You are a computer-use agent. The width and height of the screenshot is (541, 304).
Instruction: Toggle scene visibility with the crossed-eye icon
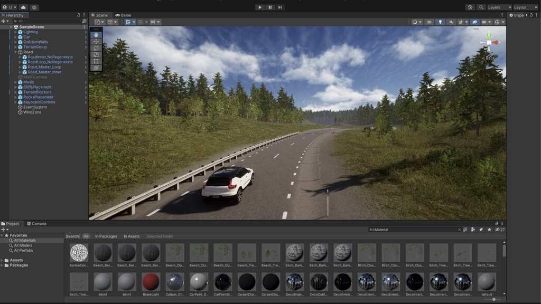point(474,22)
